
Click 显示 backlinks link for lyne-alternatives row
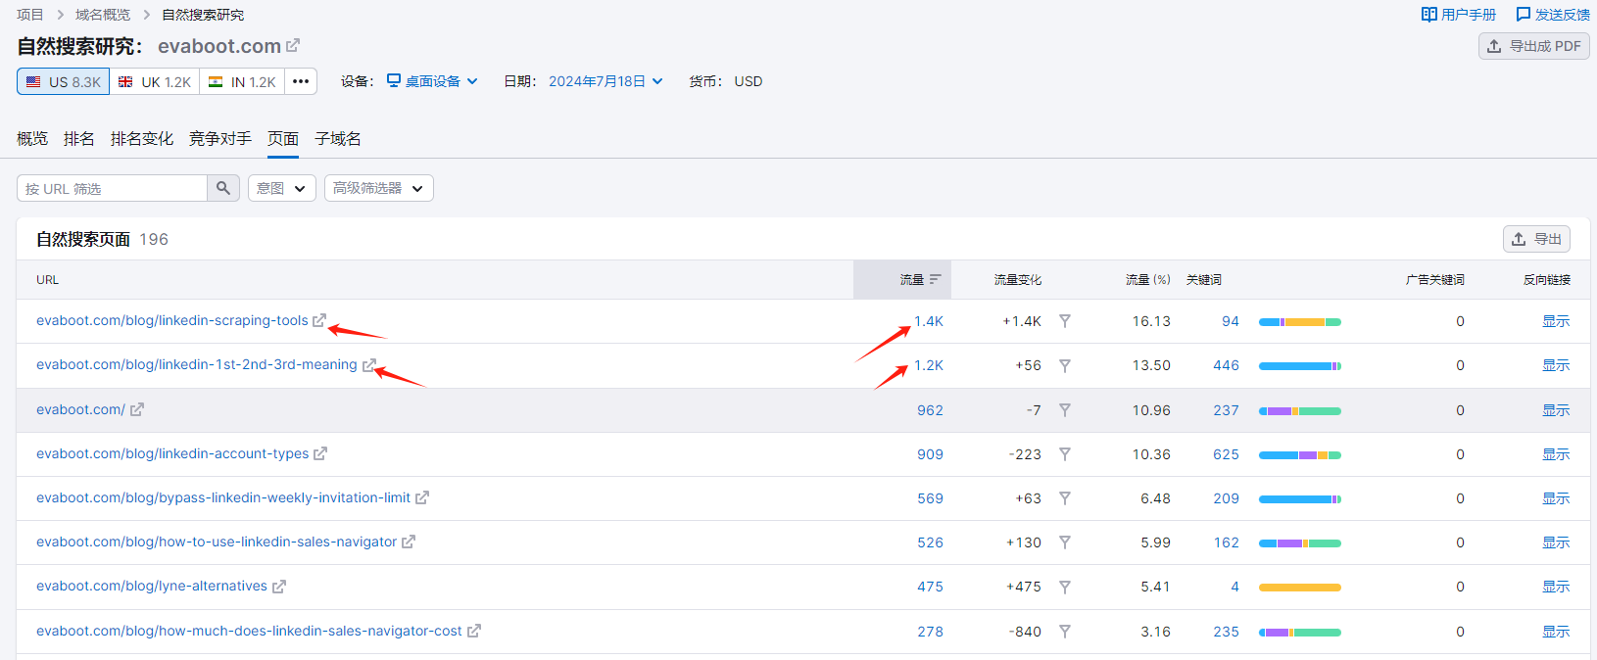click(x=1556, y=587)
